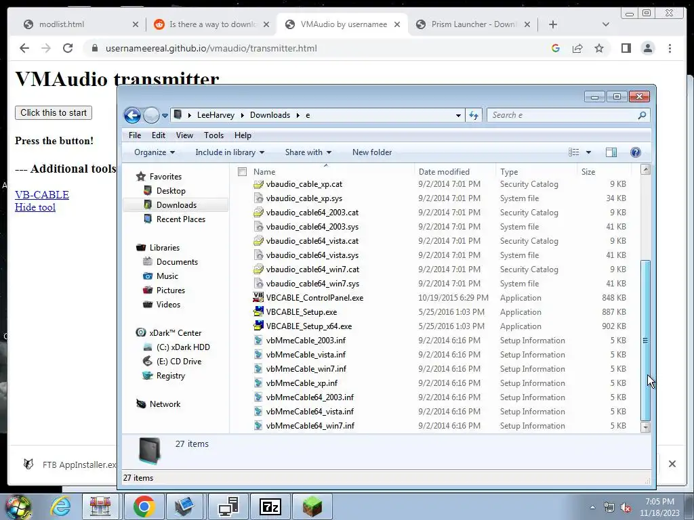Viewport: 694px width, 520px height.
Task: Click the Hide tool link
Action: [x=35, y=207]
